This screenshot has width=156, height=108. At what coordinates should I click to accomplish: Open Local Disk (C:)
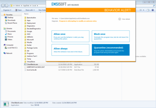[x=13, y=48]
